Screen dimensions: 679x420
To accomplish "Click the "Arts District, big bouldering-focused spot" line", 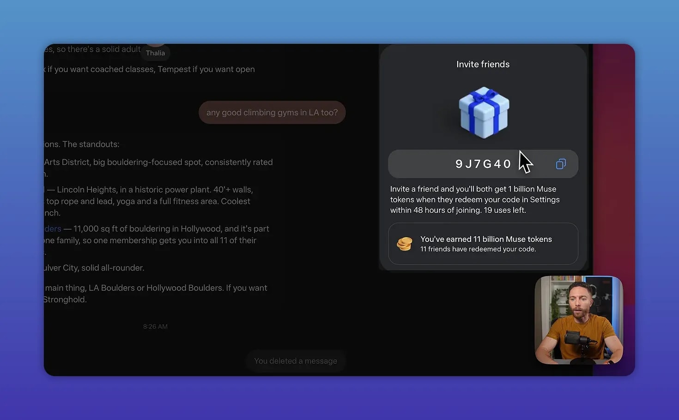I will pyautogui.click(x=158, y=162).
